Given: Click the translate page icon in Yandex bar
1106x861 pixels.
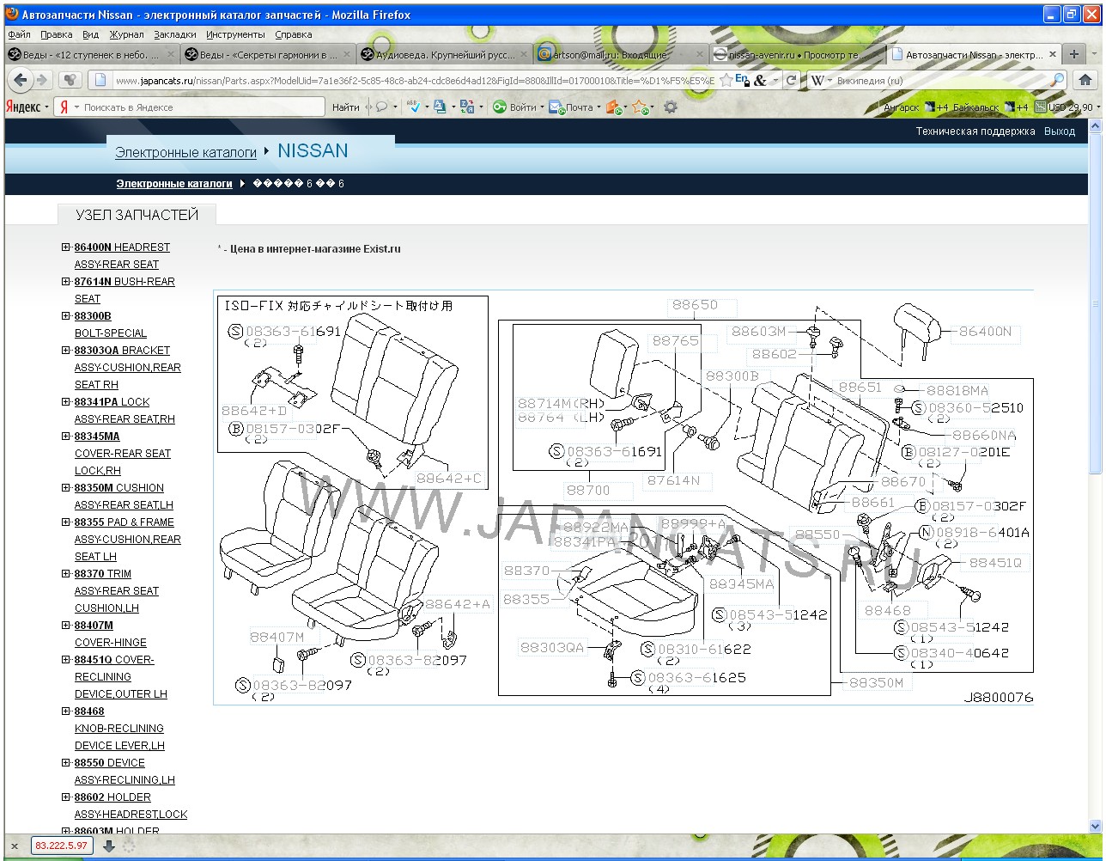Looking at the screenshot, I should point(467,107).
